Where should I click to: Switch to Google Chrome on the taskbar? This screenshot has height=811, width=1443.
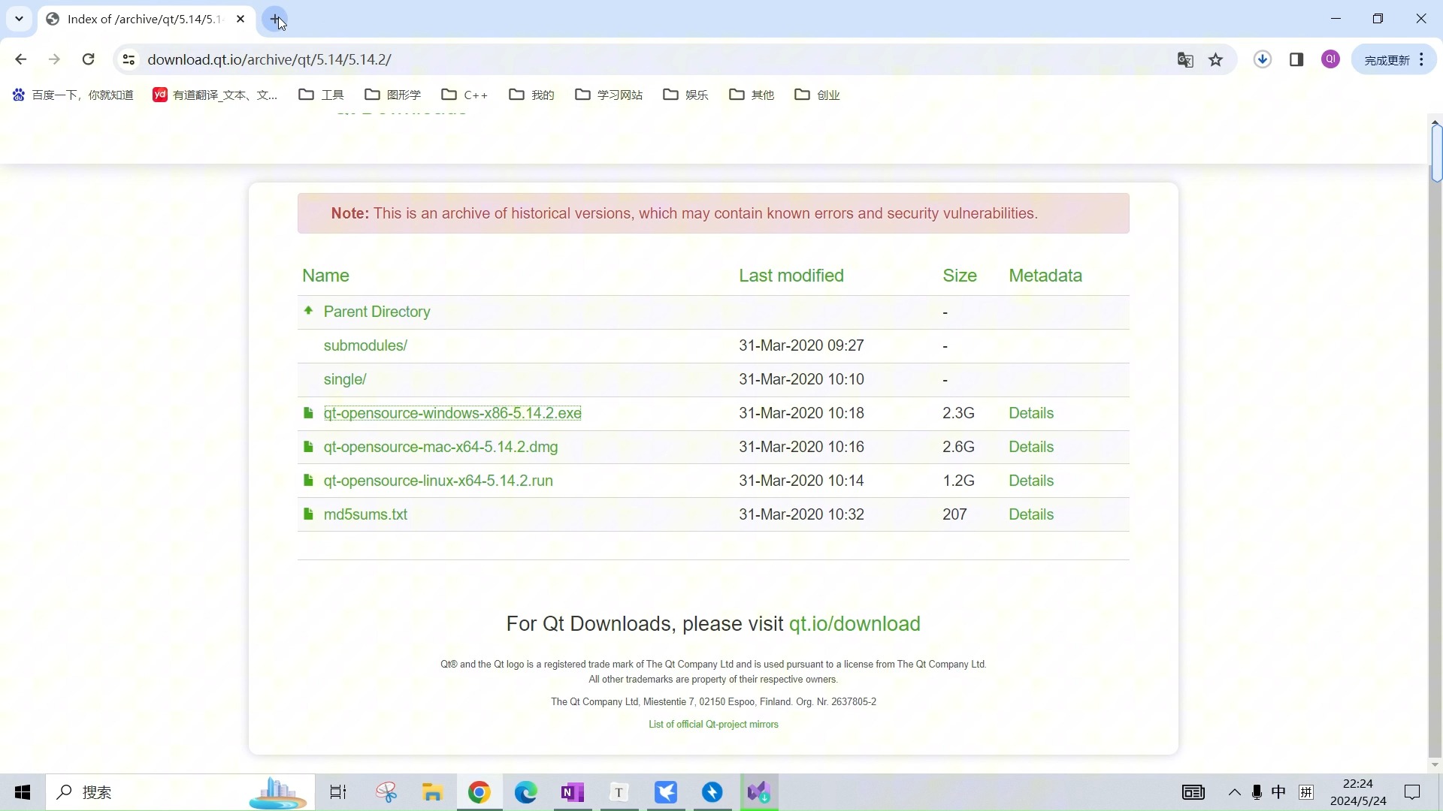pyautogui.click(x=479, y=792)
